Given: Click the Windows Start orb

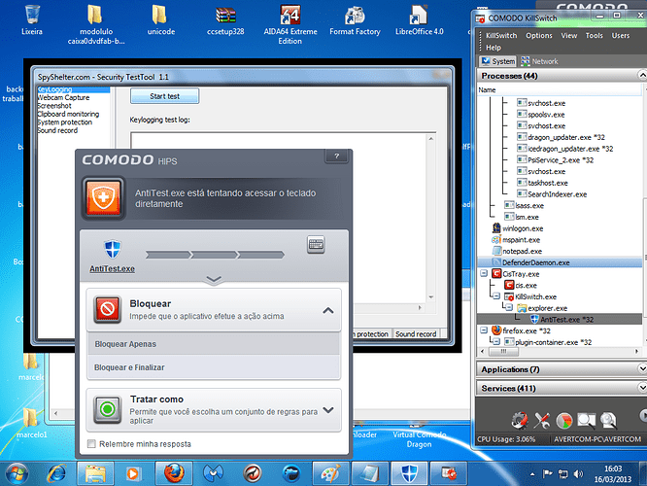Looking at the screenshot, I should (x=17, y=473).
